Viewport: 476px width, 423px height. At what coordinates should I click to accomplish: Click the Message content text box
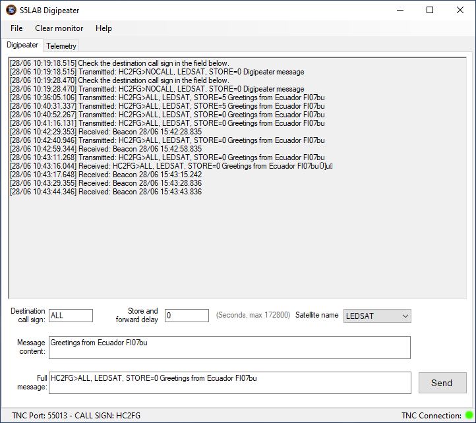(229, 347)
